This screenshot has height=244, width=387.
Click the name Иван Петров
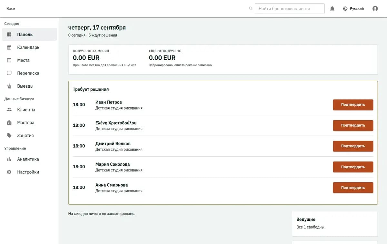pyautogui.click(x=109, y=102)
